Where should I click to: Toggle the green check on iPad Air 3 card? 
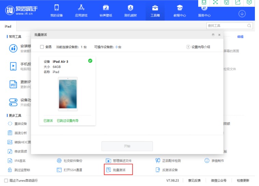pyautogui.click(x=90, y=61)
